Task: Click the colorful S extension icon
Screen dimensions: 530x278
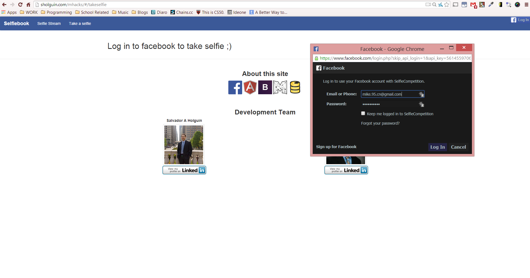Action: (x=482, y=4)
